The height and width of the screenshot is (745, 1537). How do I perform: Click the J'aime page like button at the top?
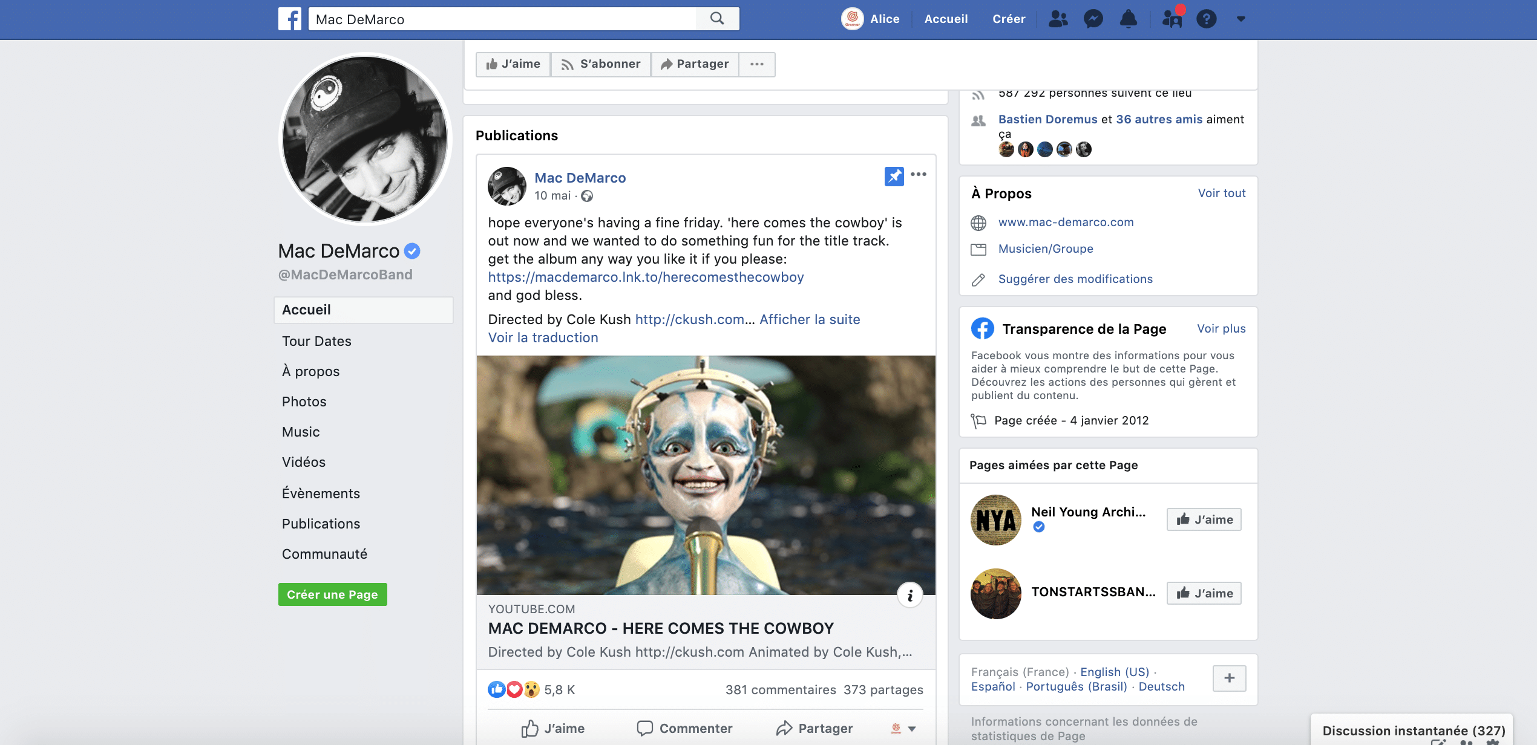(x=513, y=64)
